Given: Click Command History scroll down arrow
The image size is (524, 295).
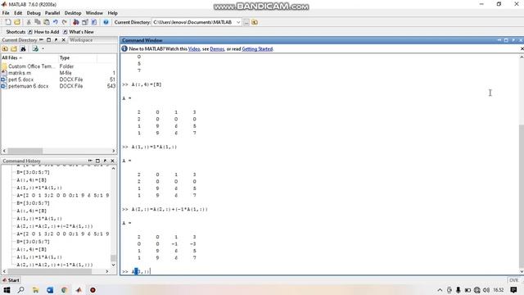Looking at the screenshot, I should click(113, 265).
